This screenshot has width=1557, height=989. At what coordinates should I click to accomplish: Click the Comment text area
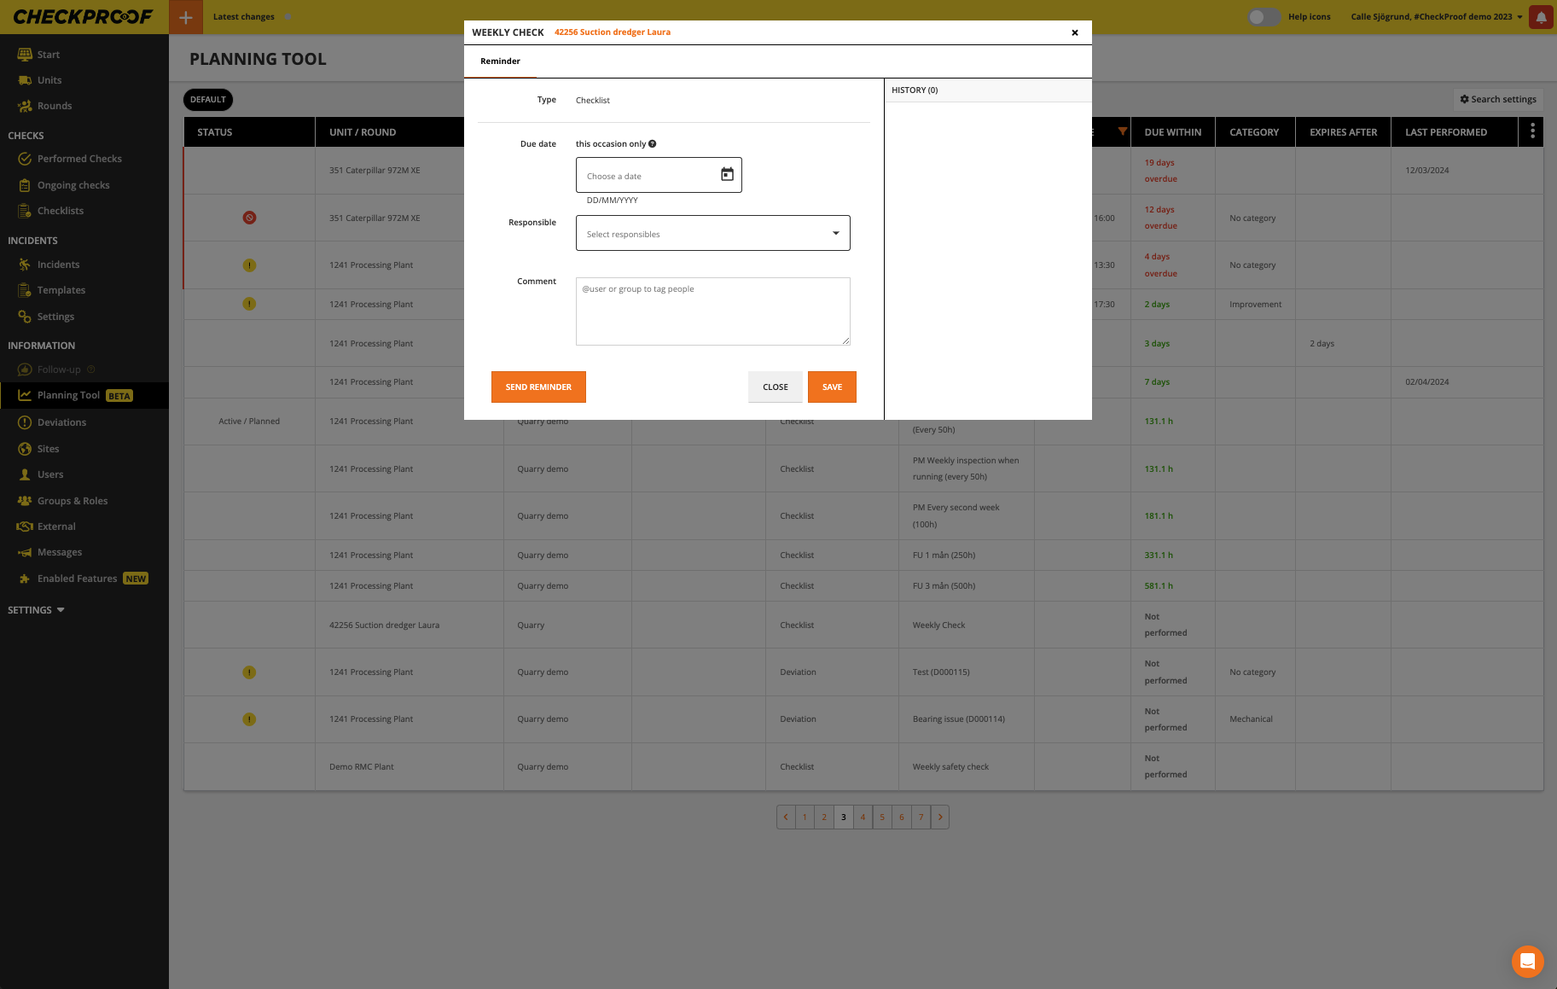click(x=712, y=311)
